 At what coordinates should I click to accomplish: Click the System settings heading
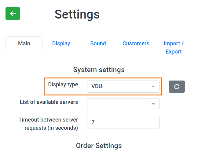99,70
